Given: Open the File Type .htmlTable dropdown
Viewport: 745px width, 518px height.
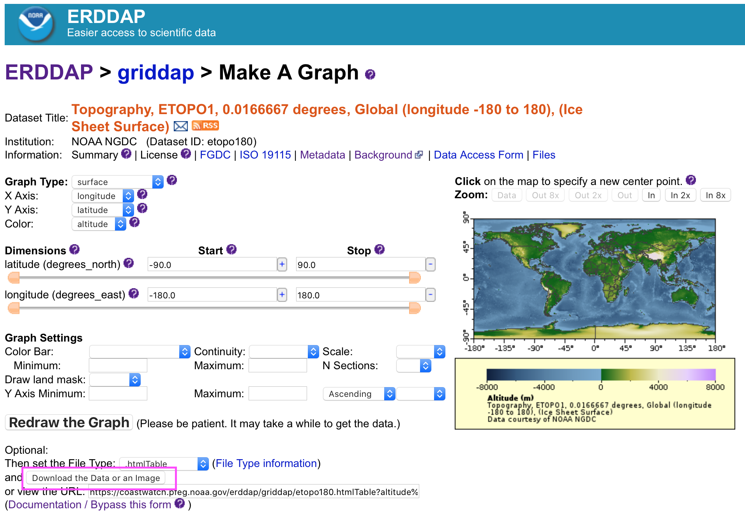Looking at the screenshot, I should 164,464.
